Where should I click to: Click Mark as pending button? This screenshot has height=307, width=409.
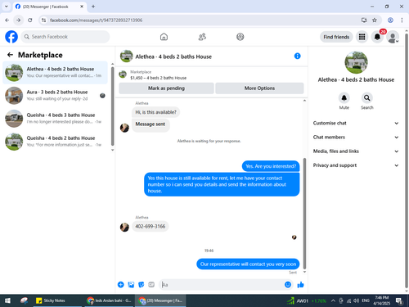[x=166, y=88]
